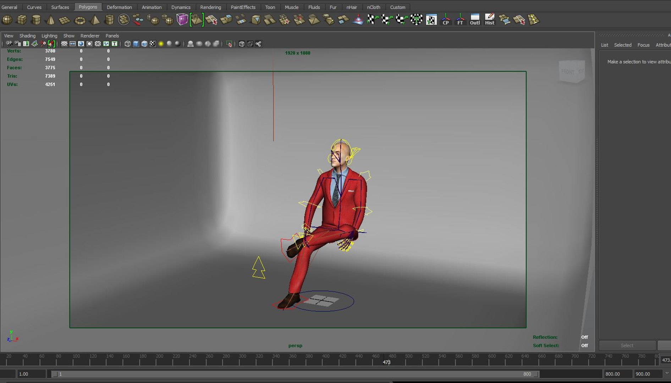Create a polygon pipe from the shelf
Screen dimensions: 671x383
(x=109, y=20)
